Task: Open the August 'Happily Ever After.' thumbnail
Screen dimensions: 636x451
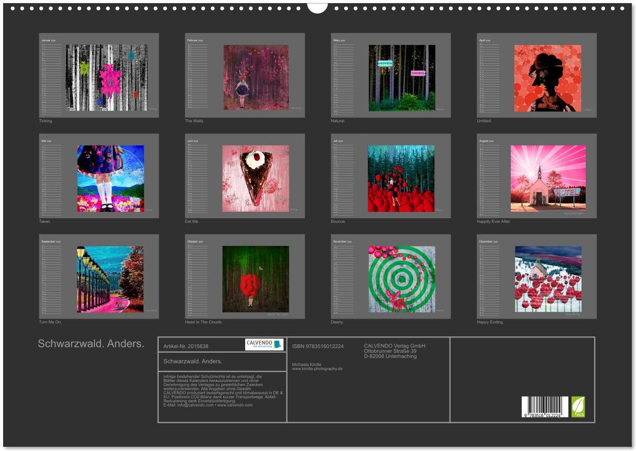Action: click(x=536, y=176)
